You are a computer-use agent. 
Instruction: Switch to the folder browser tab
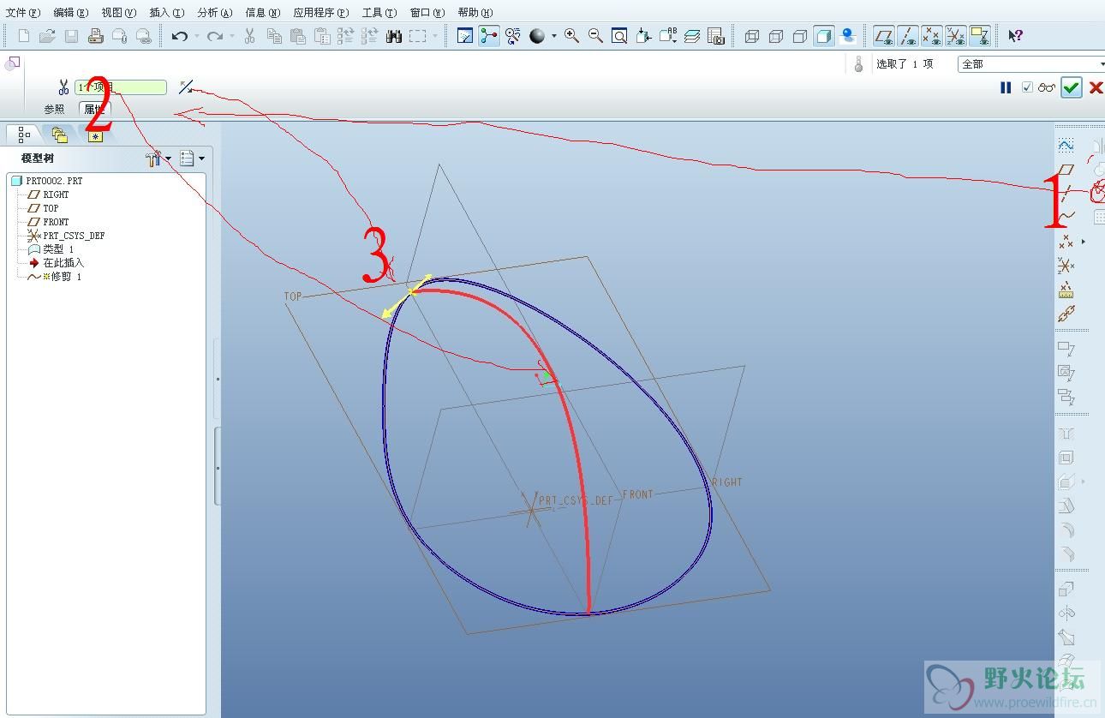click(x=59, y=135)
